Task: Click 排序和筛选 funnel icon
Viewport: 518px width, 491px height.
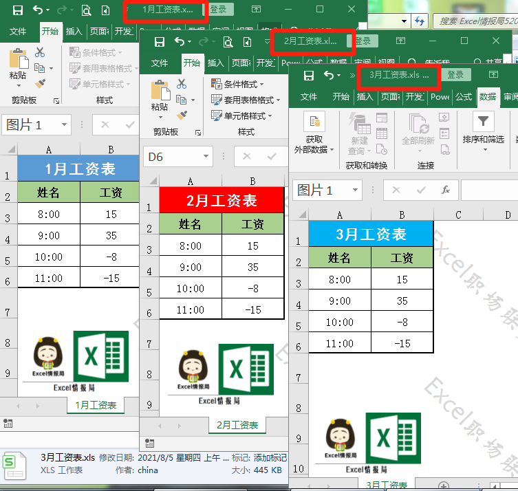Action: coord(483,122)
